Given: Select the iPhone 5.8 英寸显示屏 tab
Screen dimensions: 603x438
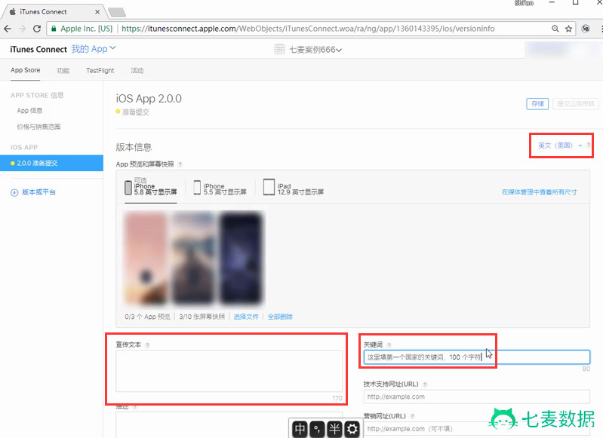Looking at the screenshot, I should tap(150, 188).
